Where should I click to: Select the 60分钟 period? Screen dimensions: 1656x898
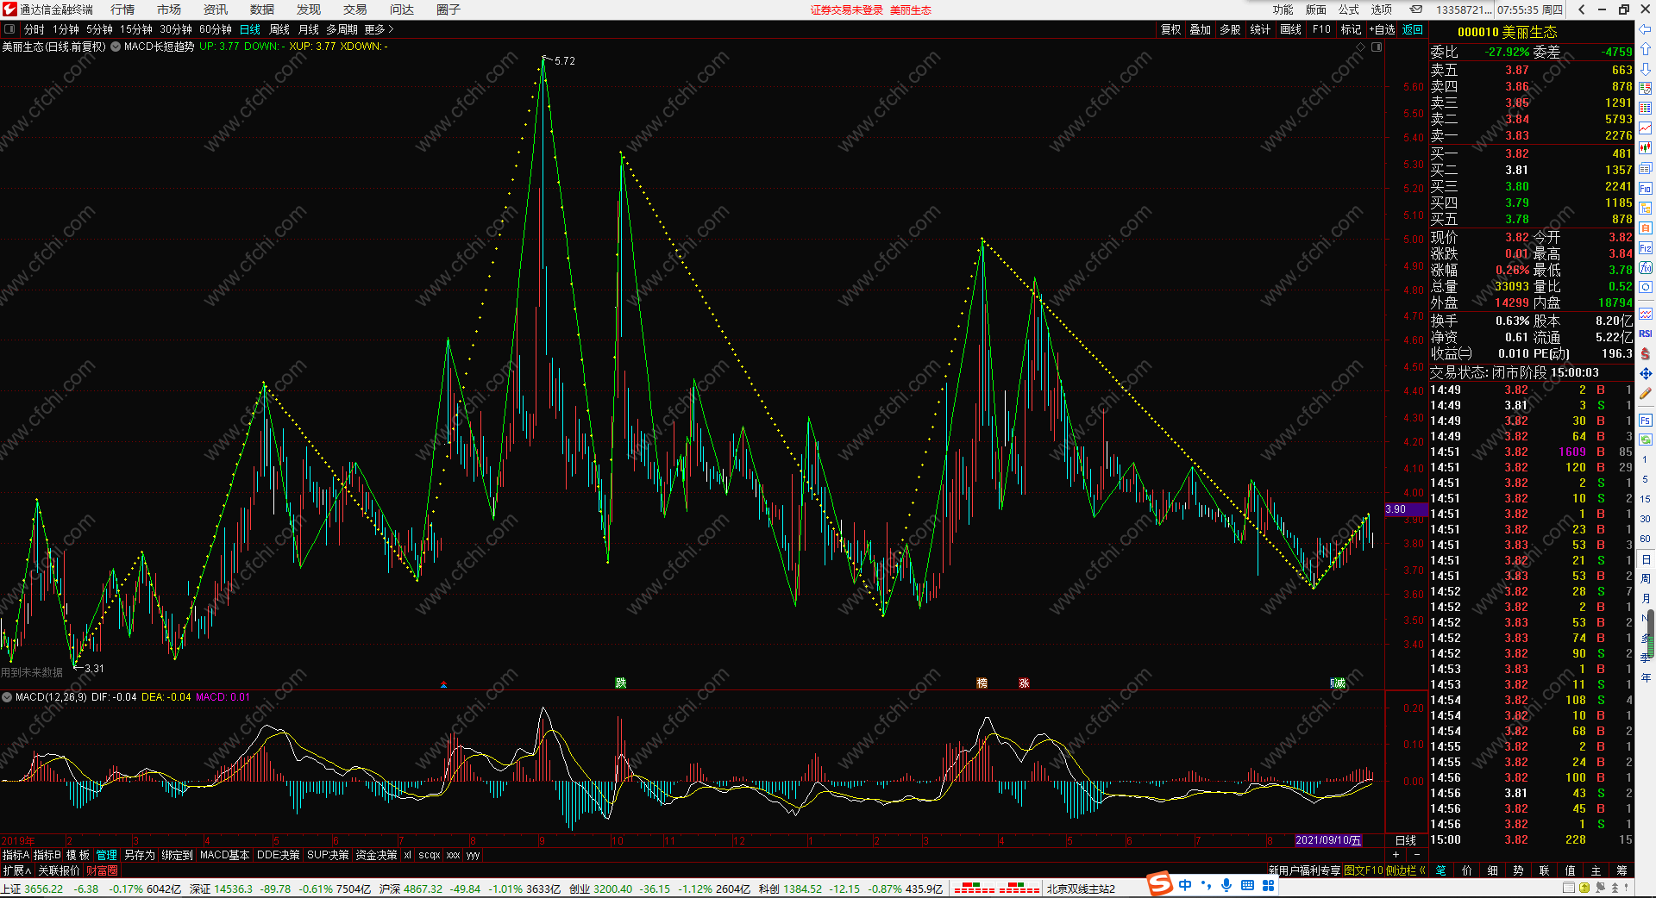pyautogui.click(x=216, y=29)
